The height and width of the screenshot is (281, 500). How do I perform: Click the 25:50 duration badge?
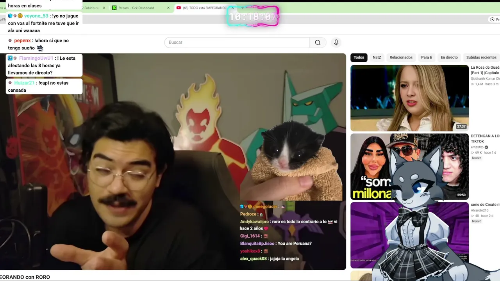(x=461, y=195)
